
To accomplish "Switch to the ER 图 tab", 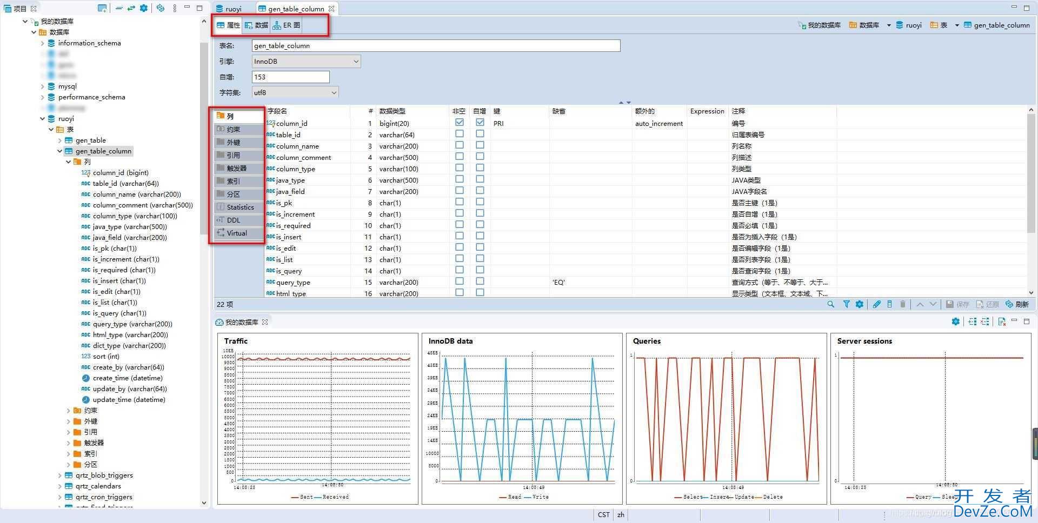I will (287, 25).
